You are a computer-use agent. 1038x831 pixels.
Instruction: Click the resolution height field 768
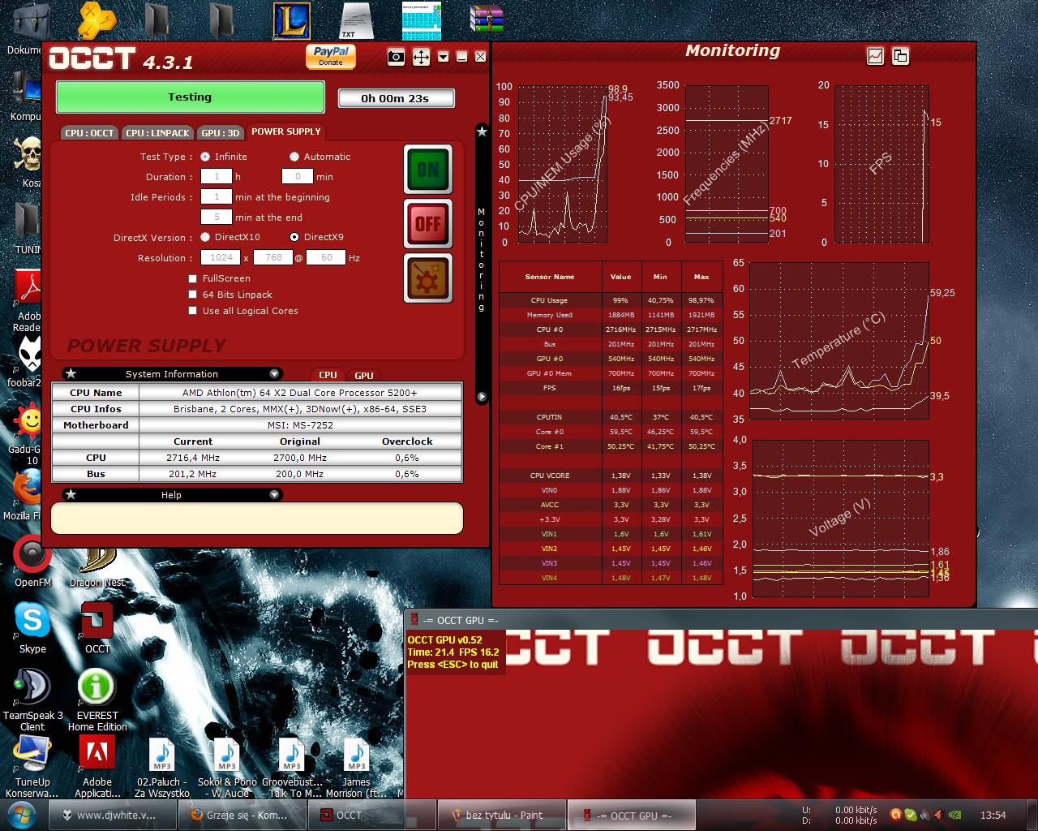tap(273, 257)
